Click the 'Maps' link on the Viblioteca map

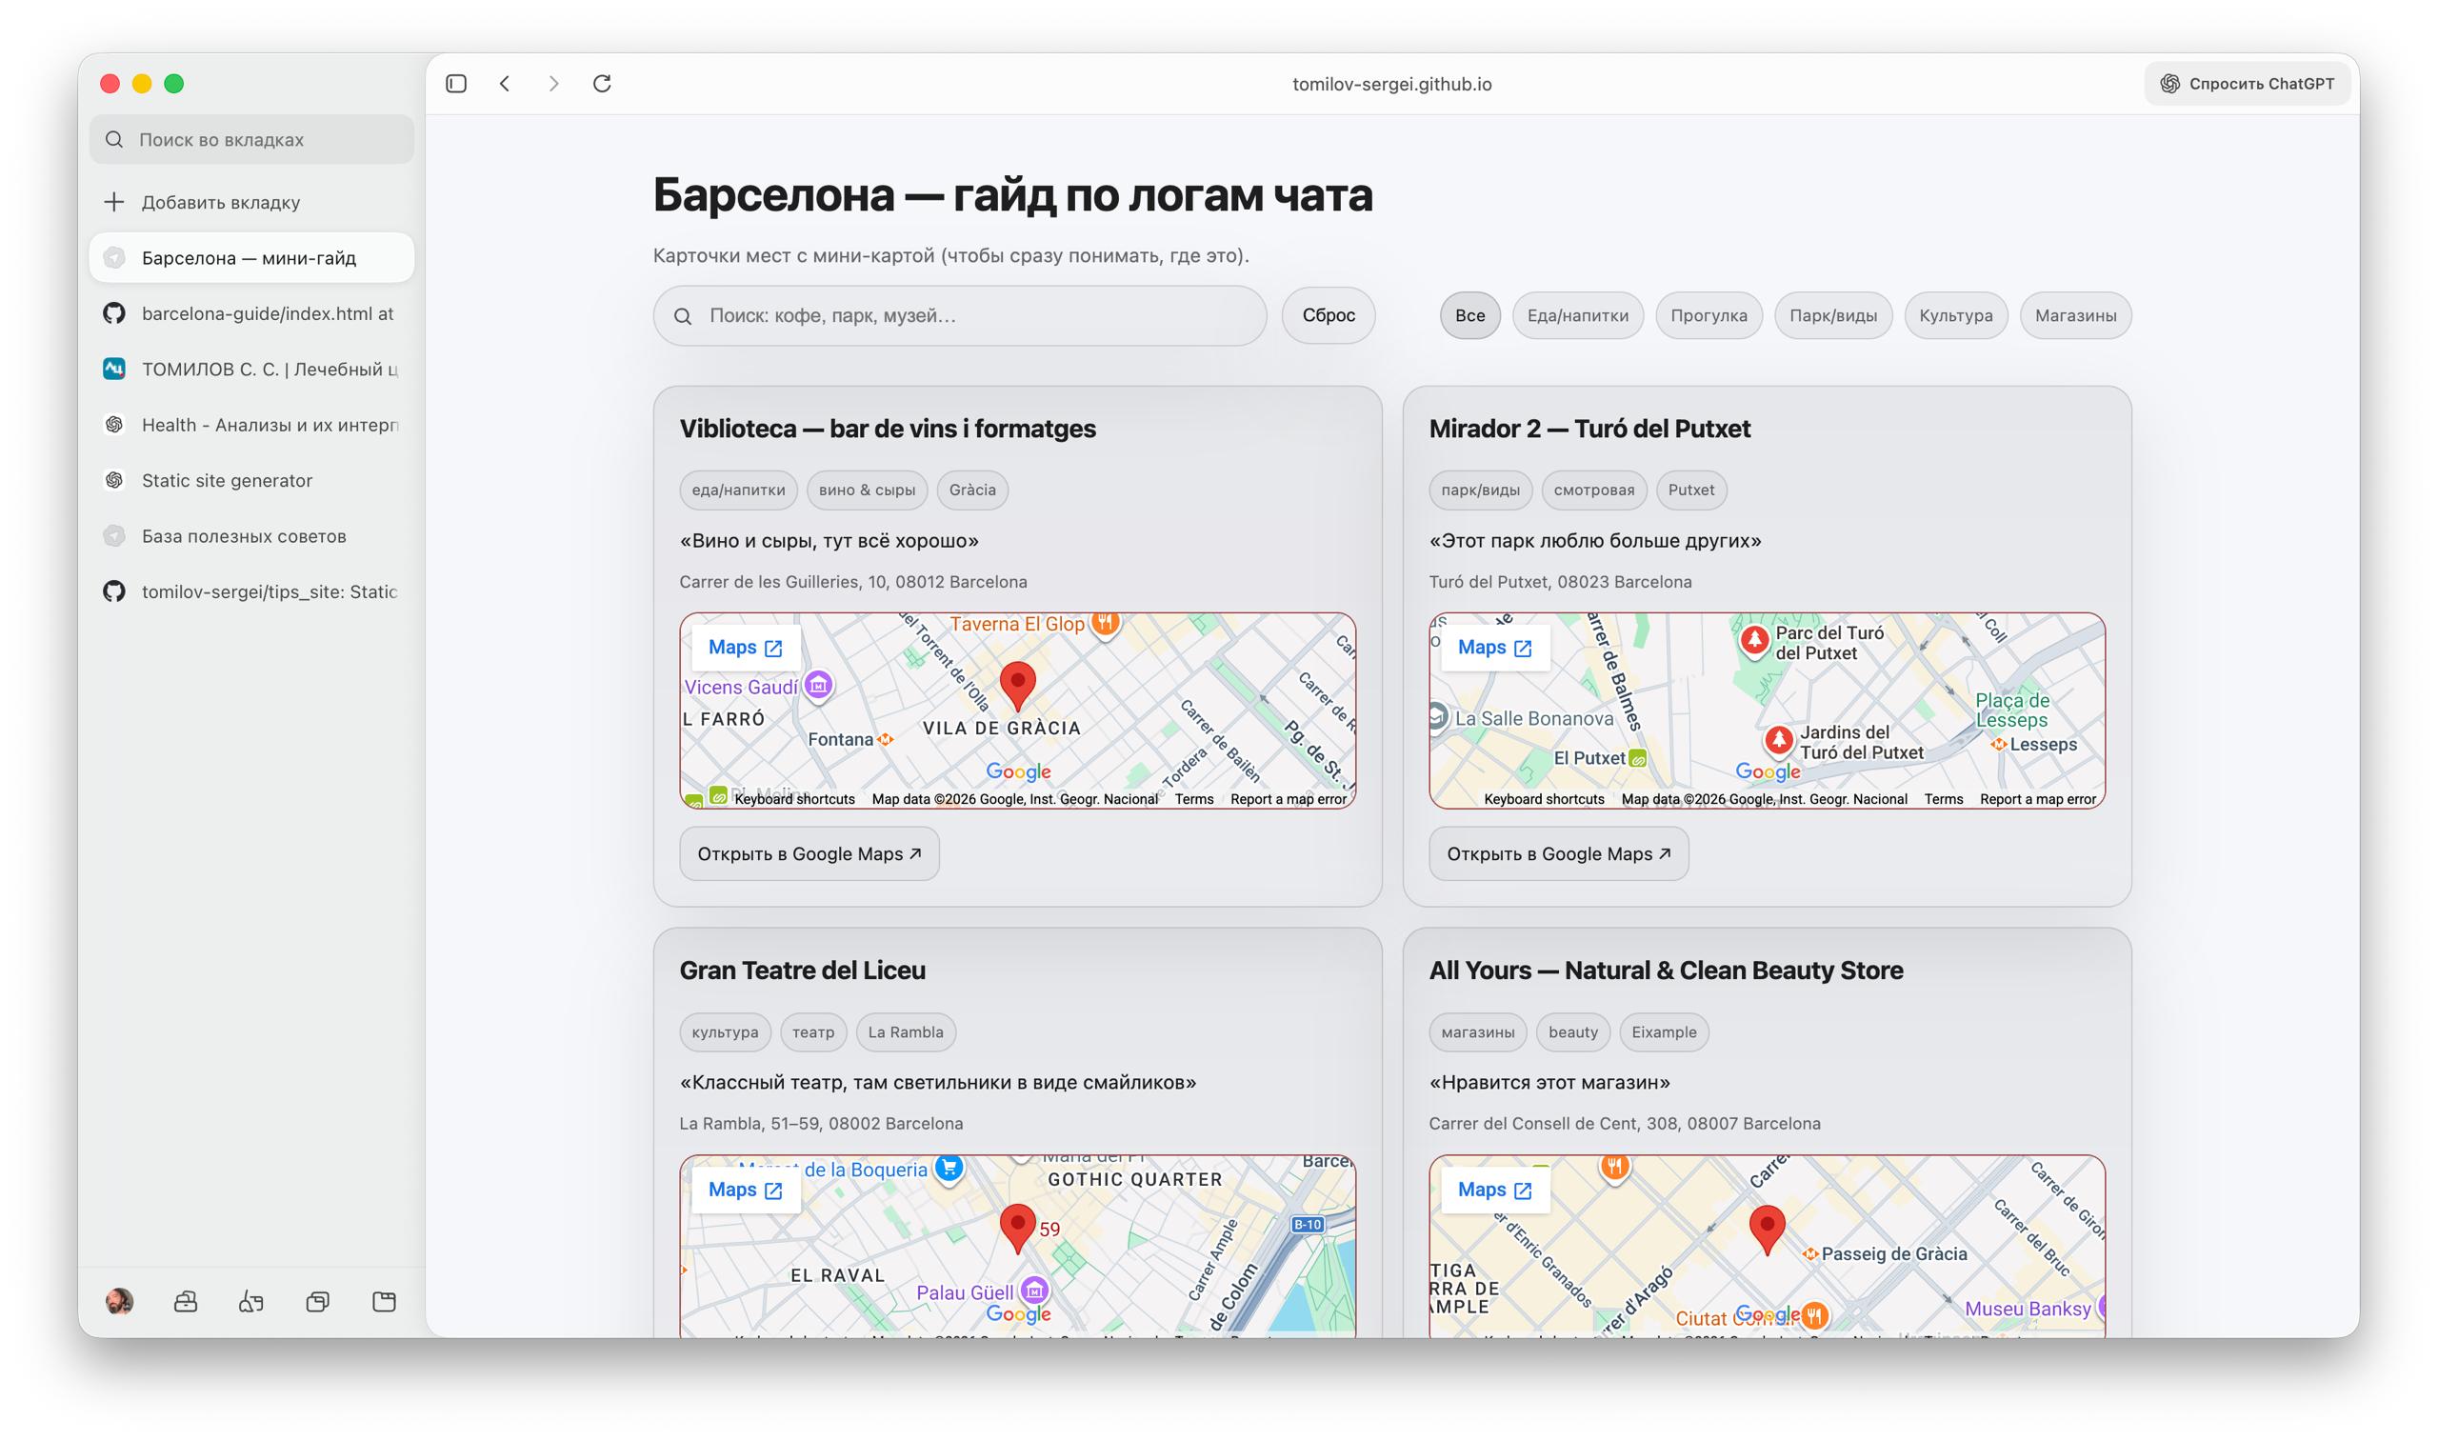coord(746,648)
